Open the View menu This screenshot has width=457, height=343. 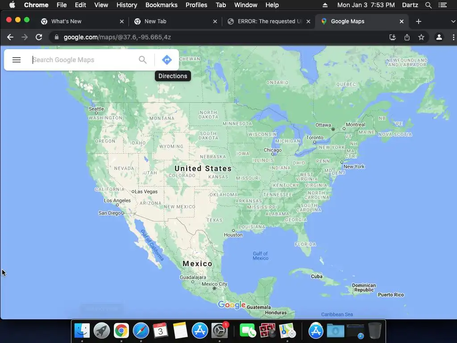(x=101, y=5)
